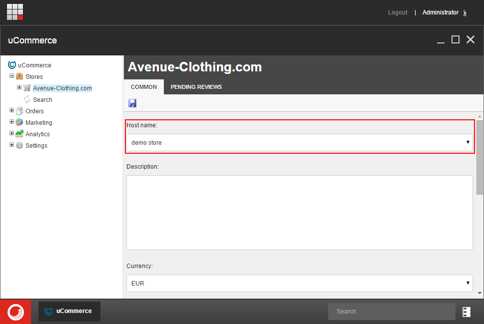Click the Stores box icon in tree
The image size is (484, 324).
19,76
